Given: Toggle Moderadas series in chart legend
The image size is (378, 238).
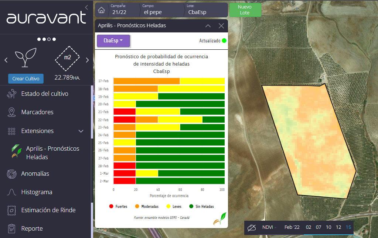Looking at the screenshot, I should click(147, 207).
